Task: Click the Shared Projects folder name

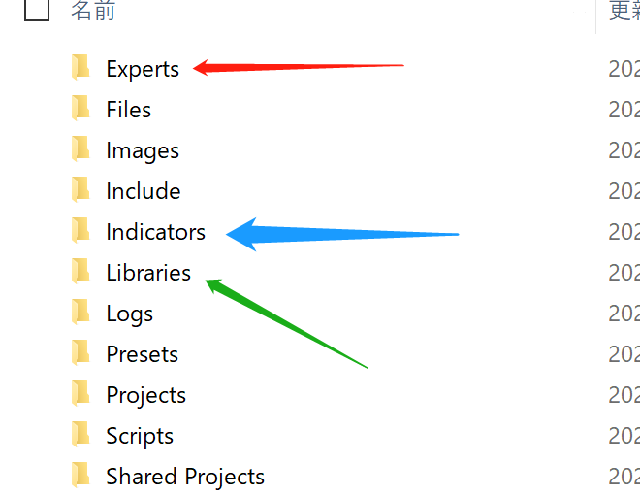Action: [x=185, y=477]
